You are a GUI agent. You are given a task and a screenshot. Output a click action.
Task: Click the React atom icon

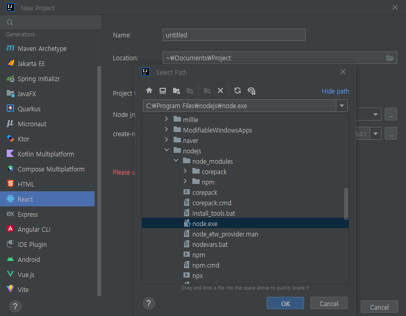coord(10,199)
